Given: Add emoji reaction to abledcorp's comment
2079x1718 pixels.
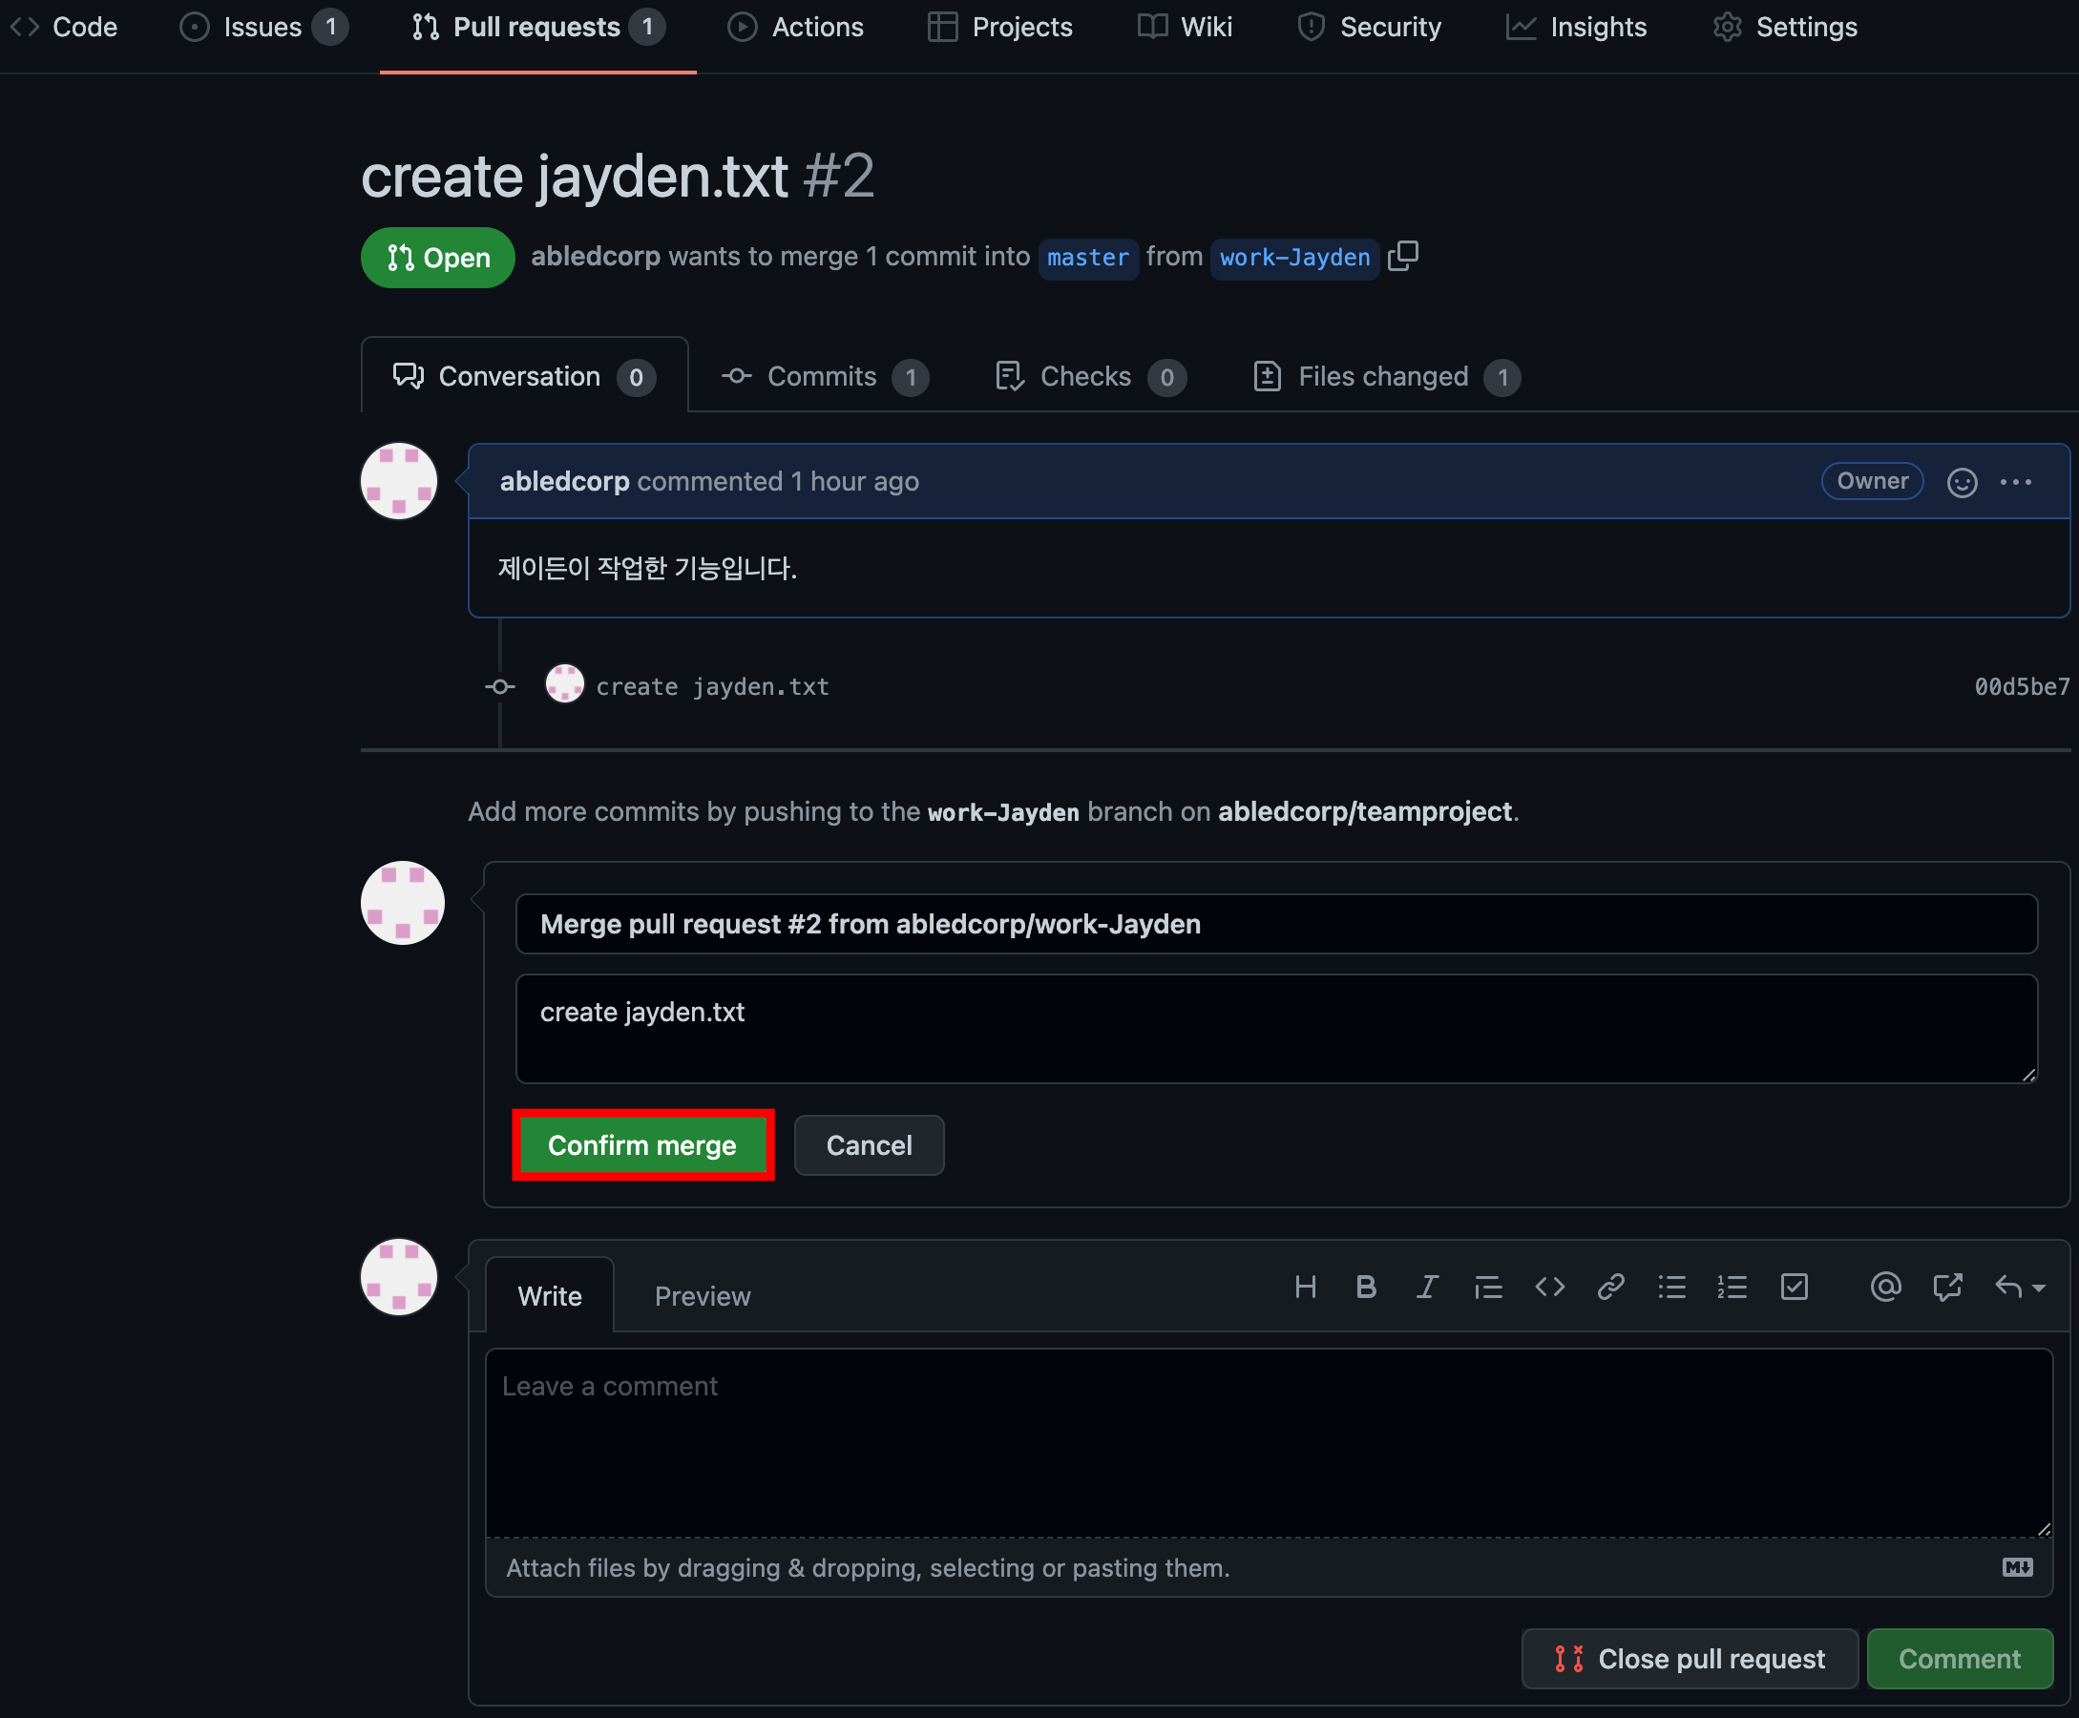Looking at the screenshot, I should point(1962,482).
